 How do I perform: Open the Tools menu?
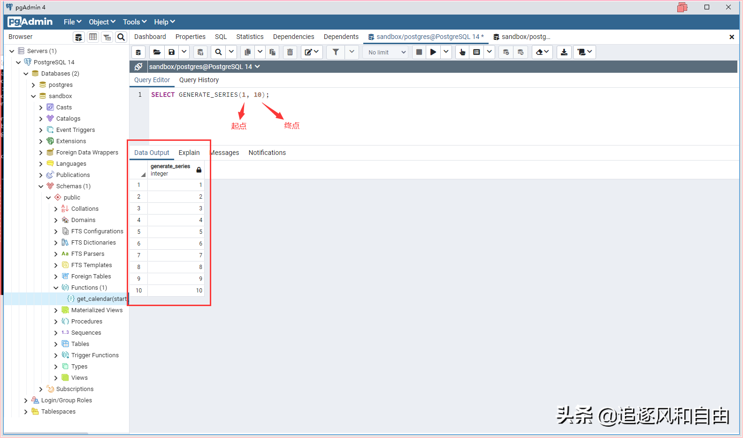(135, 22)
